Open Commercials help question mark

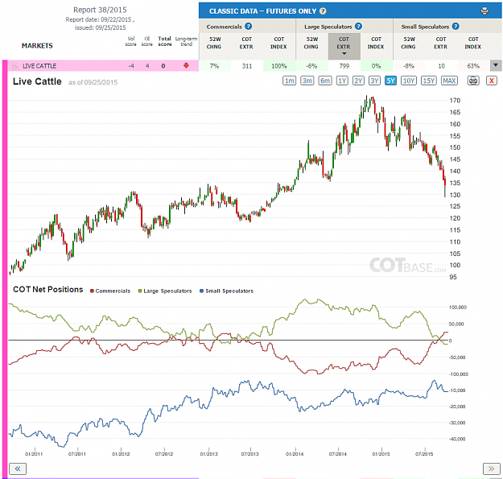click(249, 27)
